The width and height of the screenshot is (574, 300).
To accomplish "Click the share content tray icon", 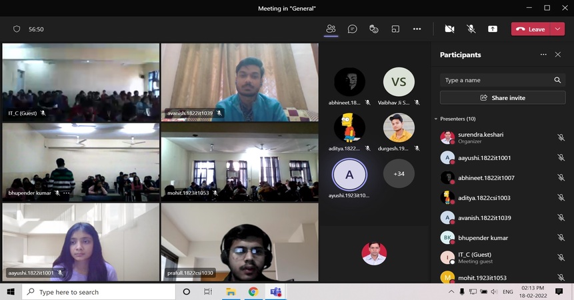I will 493,29.
